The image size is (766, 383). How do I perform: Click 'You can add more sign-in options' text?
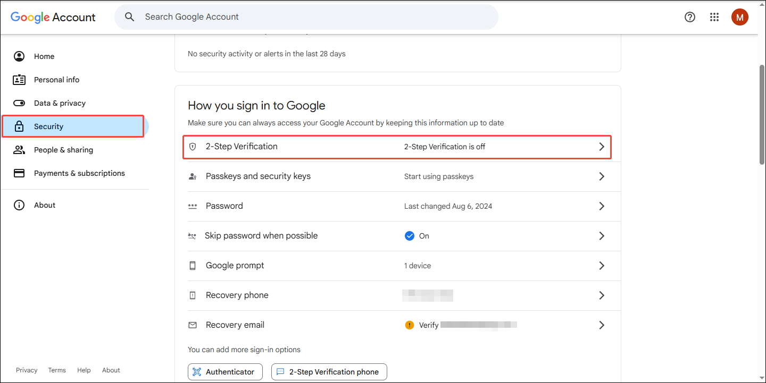(x=244, y=350)
